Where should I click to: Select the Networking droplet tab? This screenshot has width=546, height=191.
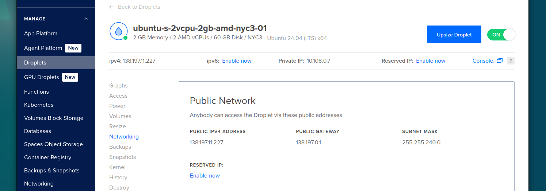point(124,137)
